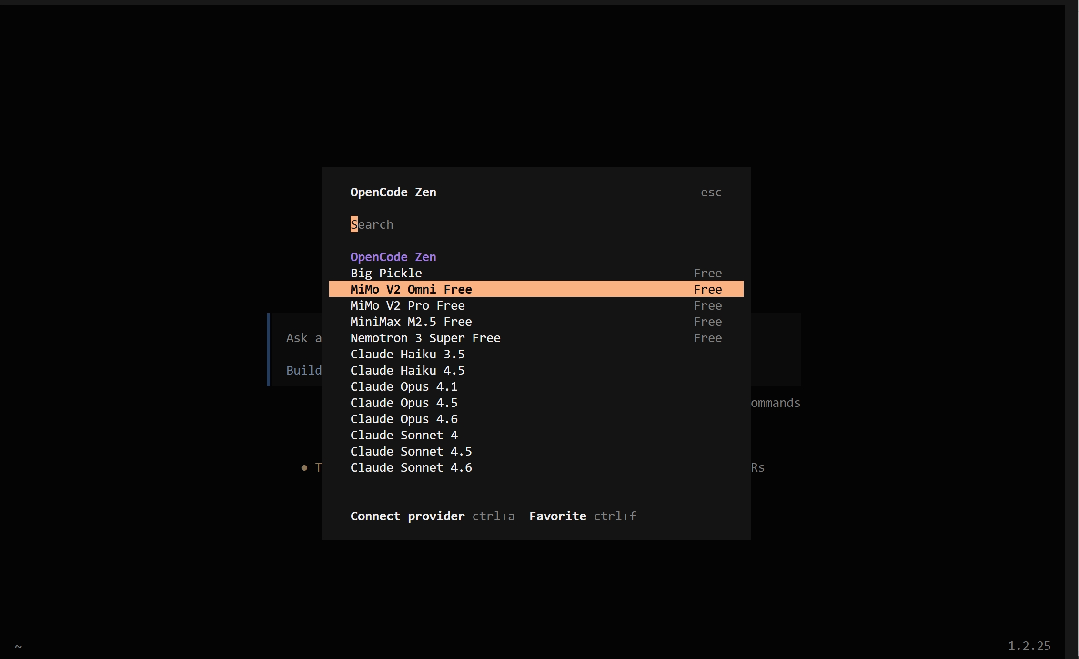Select Claude Sonnet 4 model

(536, 435)
